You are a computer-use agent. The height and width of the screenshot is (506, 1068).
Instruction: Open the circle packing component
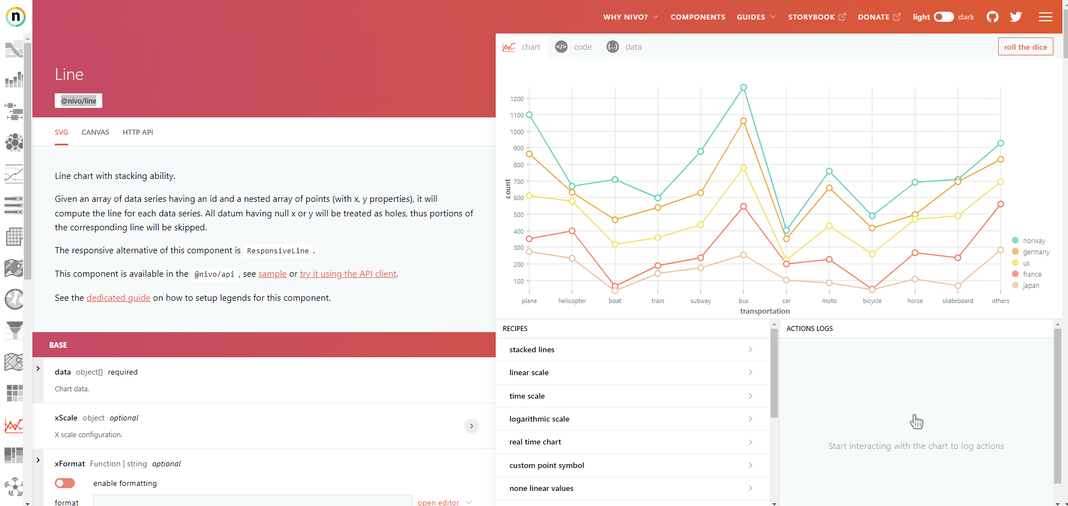14,143
